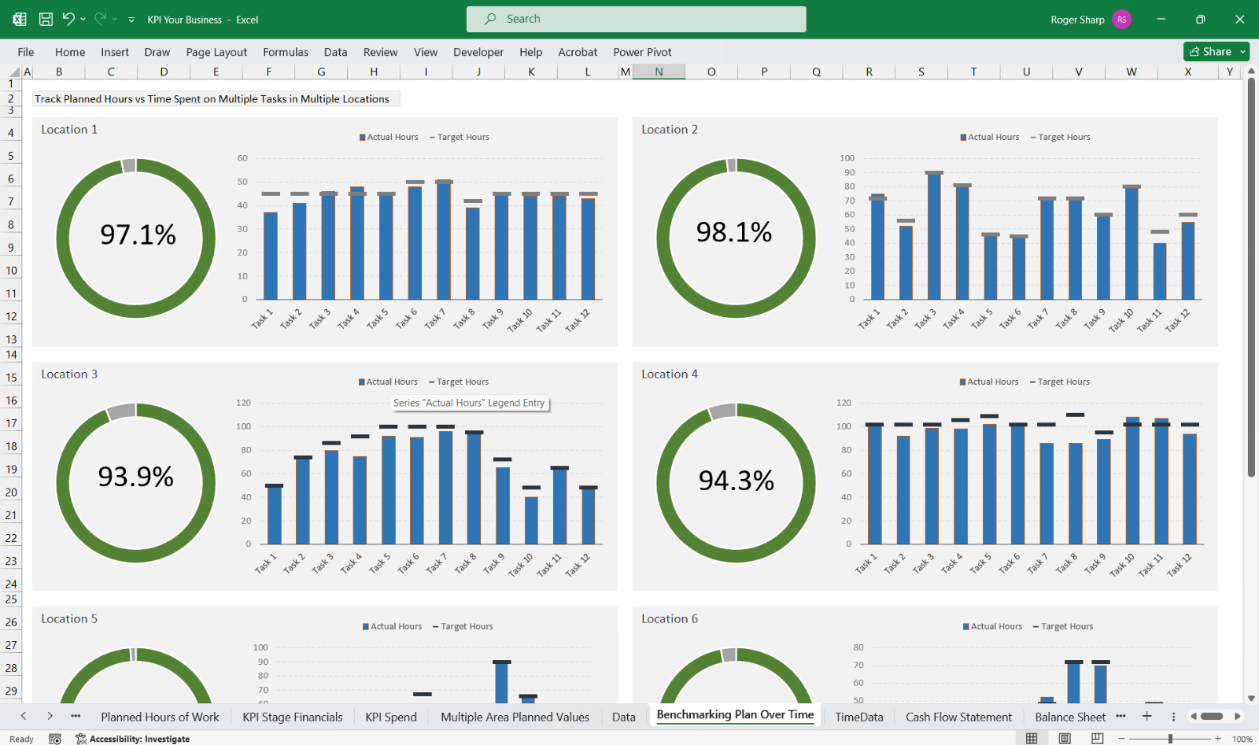
Task: Click the Redo arrow icon
Action: pos(100,19)
